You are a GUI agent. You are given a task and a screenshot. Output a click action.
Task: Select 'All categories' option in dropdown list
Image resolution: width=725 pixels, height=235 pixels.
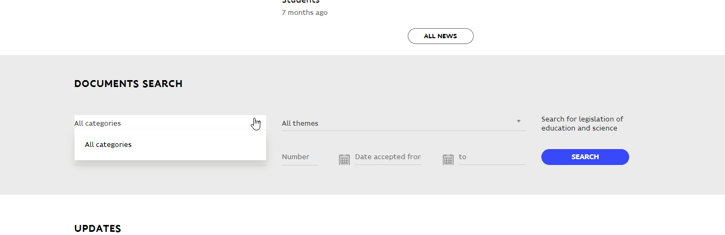click(108, 144)
